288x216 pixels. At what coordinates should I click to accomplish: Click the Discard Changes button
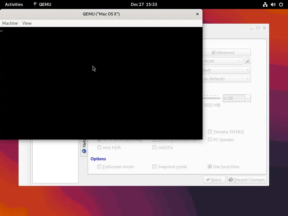pyautogui.click(x=247, y=180)
